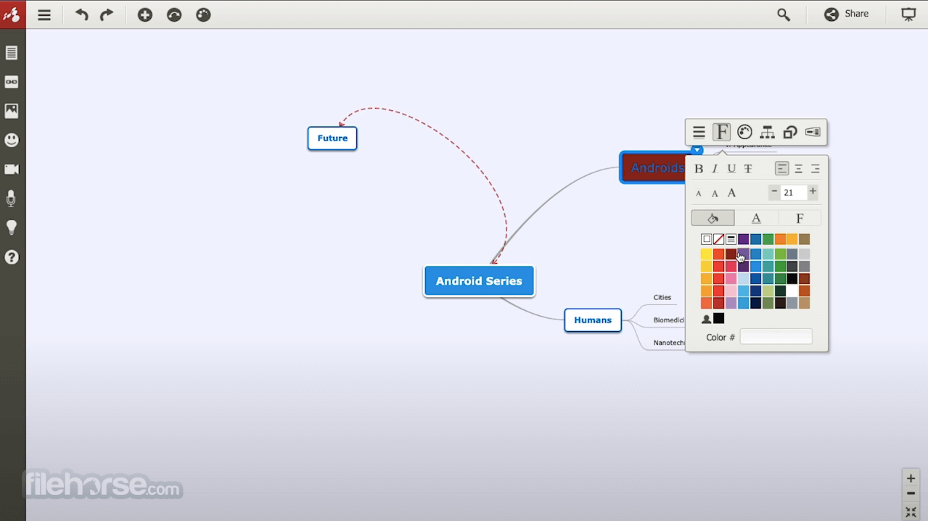Click the Color # hex input field
928x521 pixels.
point(776,337)
